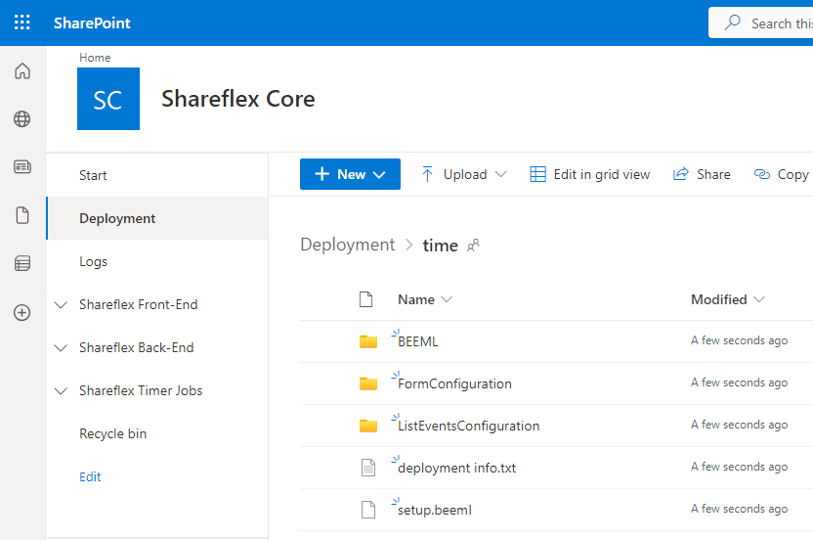Screen dimensions: 813x540
Task: Click the Share arrow icon
Action: (680, 174)
